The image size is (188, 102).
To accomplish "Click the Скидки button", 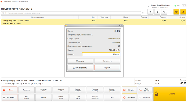I will point(44,97).
